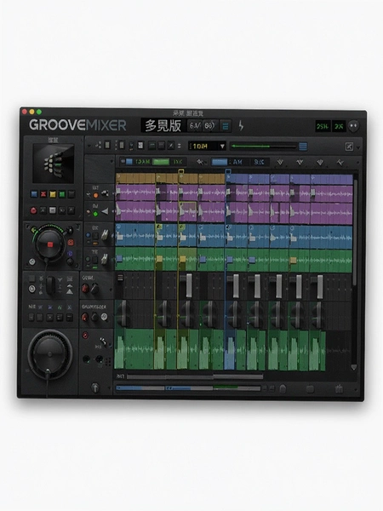Screen dimensions: 383x511
Task: Click the green icon above the big knob
Action: coord(34,230)
